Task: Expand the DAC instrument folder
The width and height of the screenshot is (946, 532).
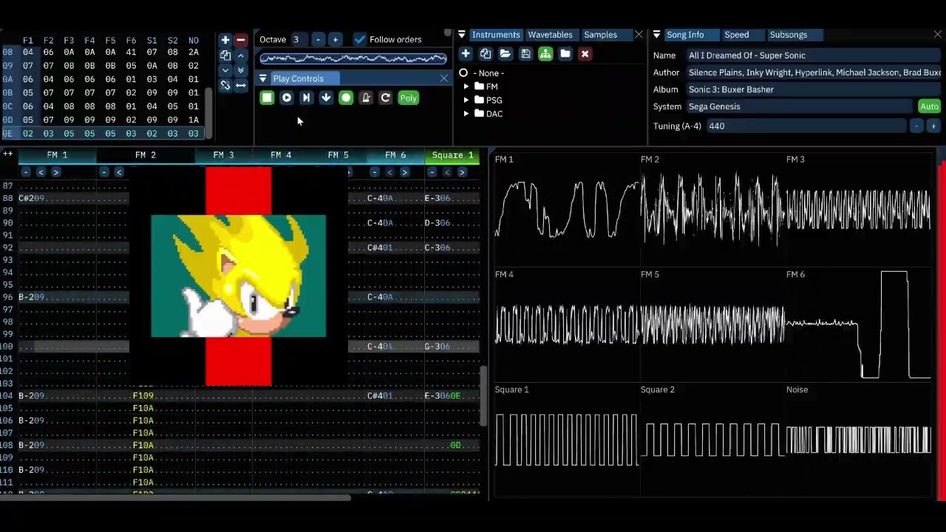Action: (x=466, y=114)
